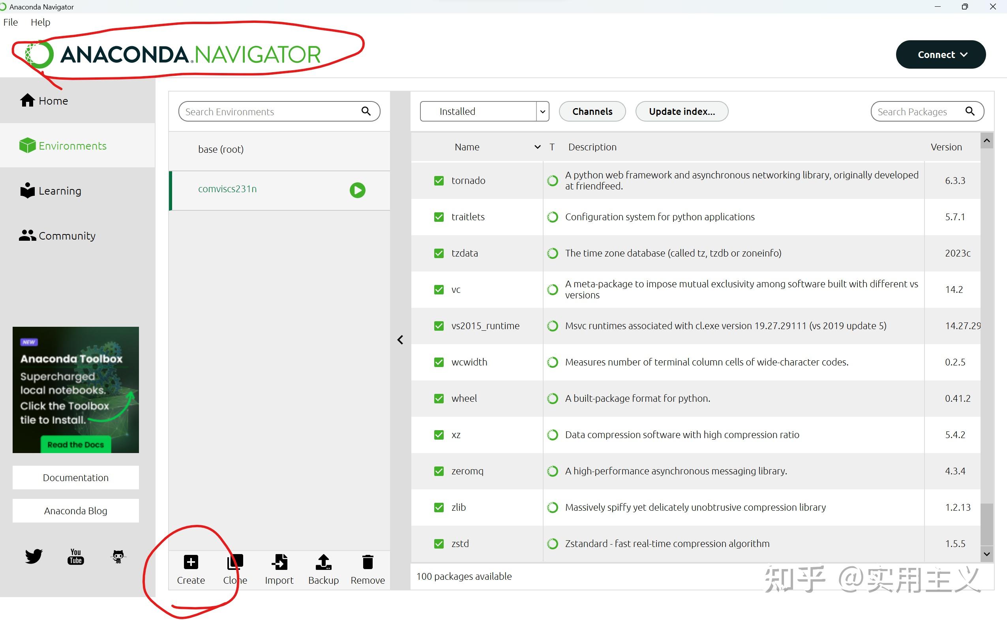Image resolution: width=1007 pixels, height=620 pixels.
Task: Open the GitHub octocat icon link
Action: click(x=118, y=556)
